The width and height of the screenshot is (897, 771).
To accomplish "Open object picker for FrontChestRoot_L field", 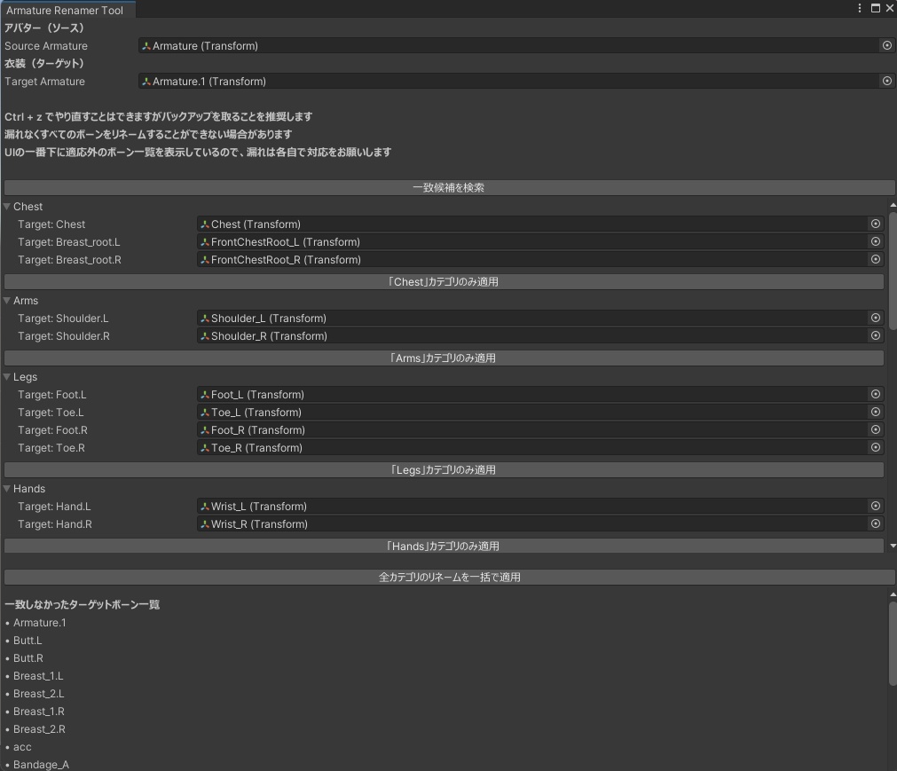I will pos(875,241).
